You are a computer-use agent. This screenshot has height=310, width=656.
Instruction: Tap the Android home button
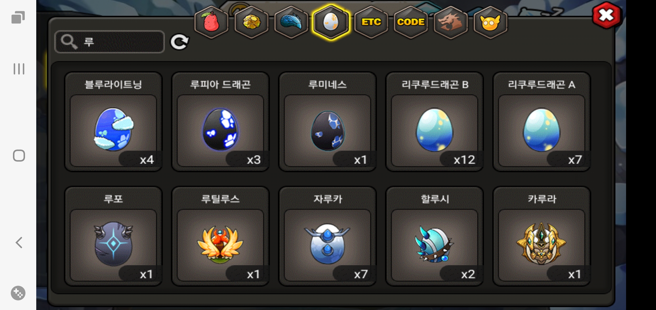click(19, 156)
